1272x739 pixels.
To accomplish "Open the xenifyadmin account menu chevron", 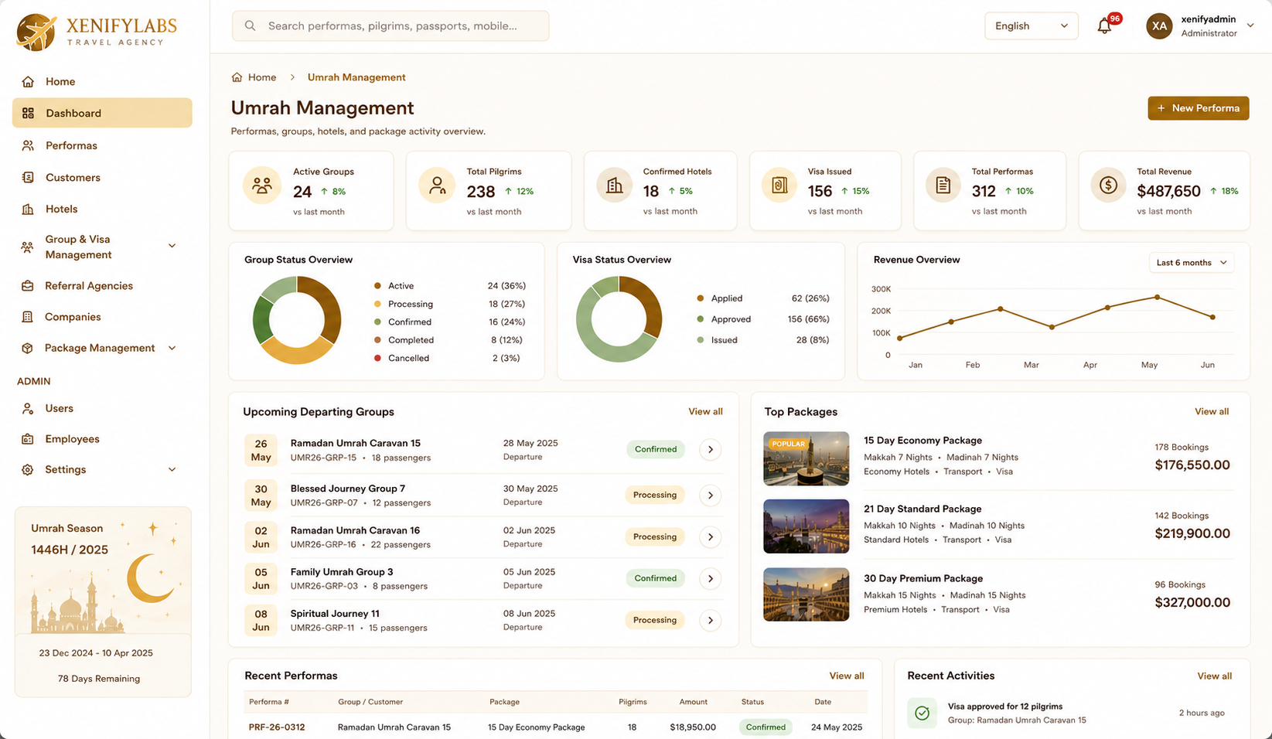I will click(1250, 26).
